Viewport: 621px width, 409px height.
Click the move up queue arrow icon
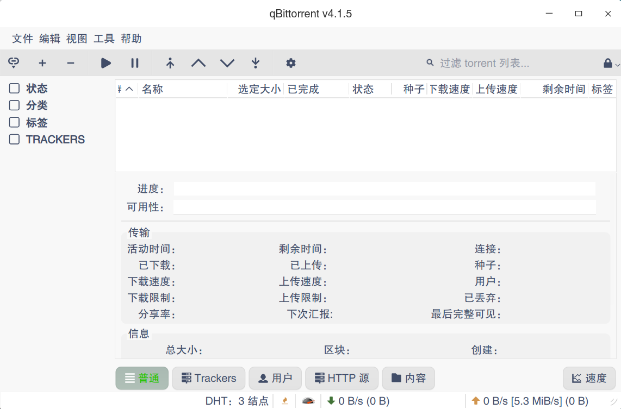point(198,63)
